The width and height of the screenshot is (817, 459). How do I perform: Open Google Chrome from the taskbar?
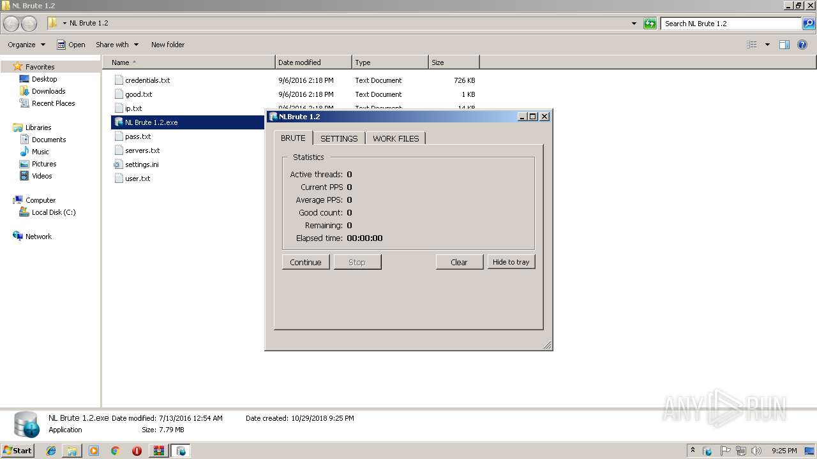pyautogui.click(x=115, y=451)
